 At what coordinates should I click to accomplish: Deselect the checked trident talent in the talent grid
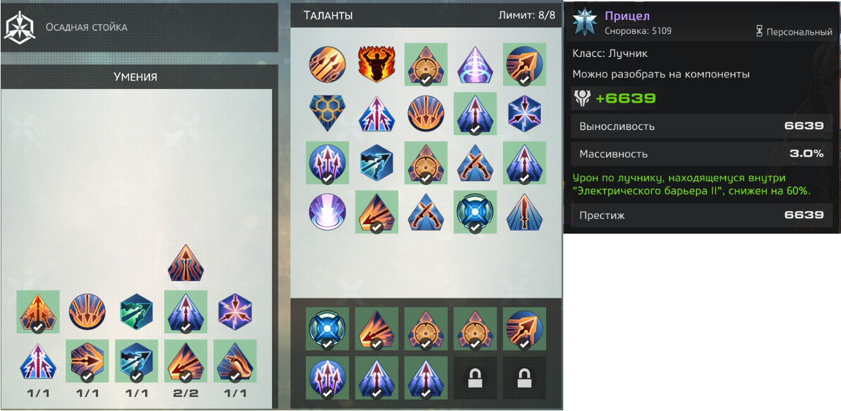tap(327, 163)
